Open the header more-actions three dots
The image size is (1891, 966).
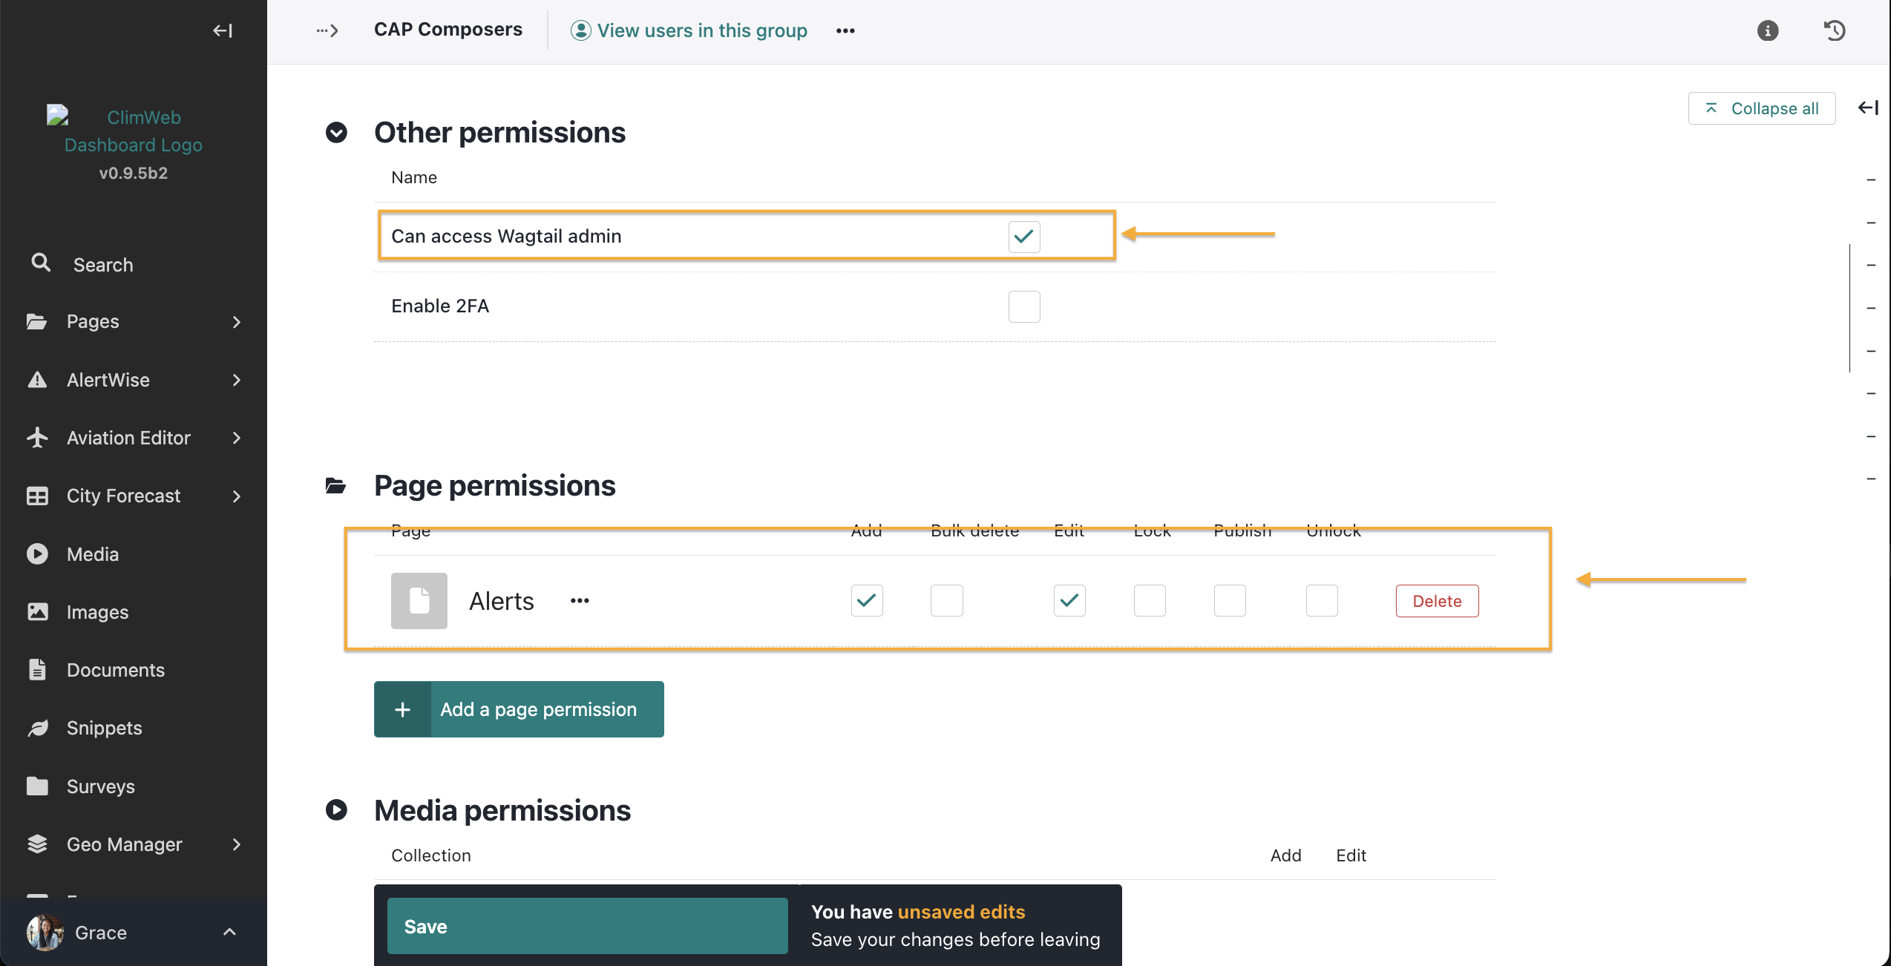pyautogui.click(x=845, y=30)
